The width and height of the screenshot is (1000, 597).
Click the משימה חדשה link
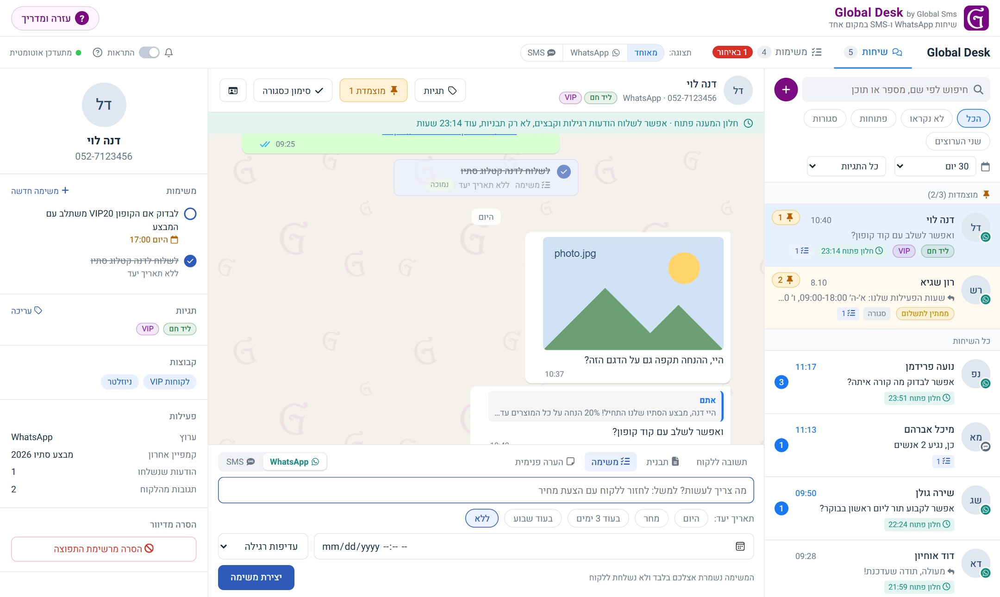40,191
